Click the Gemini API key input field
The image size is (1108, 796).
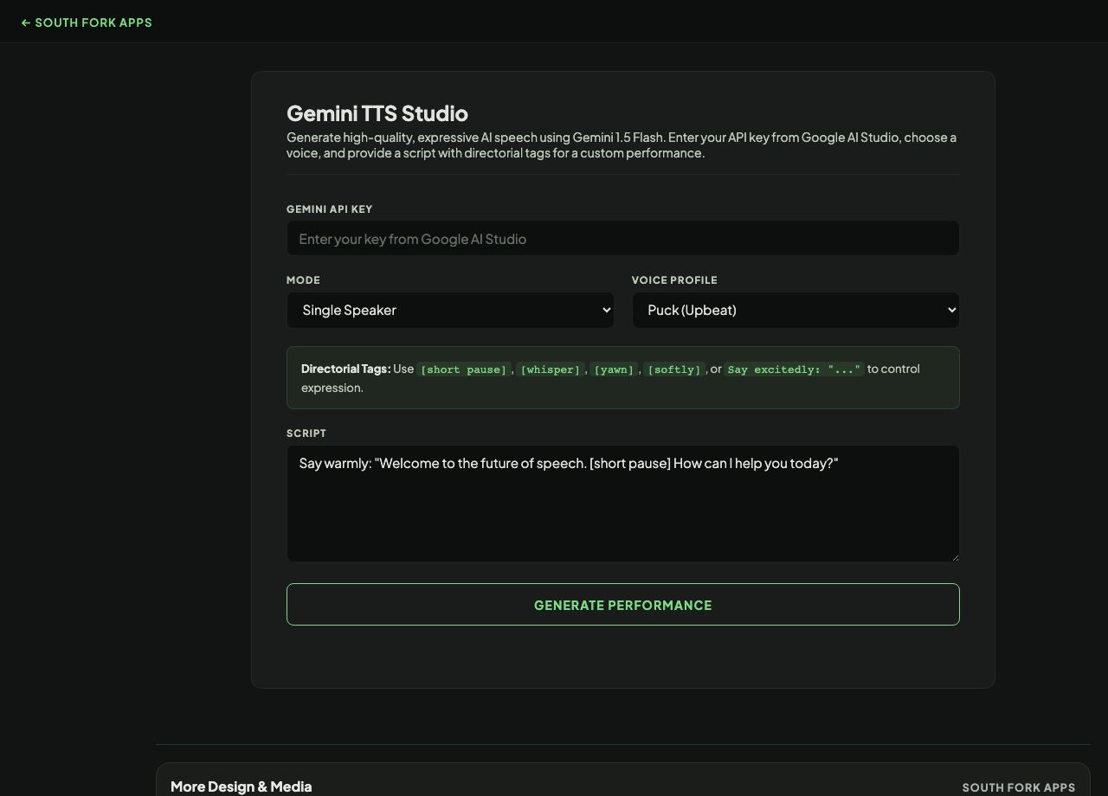click(x=622, y=238)
